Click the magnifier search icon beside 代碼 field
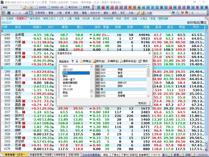The image size is (209, 157). click(x=178, y=13)
